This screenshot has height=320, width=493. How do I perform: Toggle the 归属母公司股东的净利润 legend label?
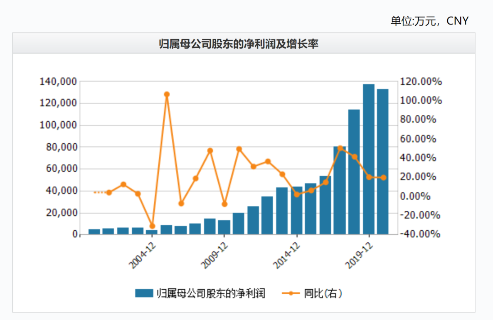211,293
